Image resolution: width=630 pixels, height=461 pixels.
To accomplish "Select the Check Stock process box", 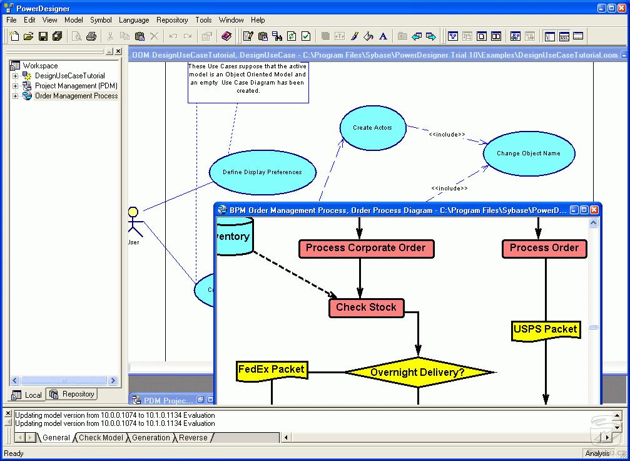I will click(x=366, y=308).
